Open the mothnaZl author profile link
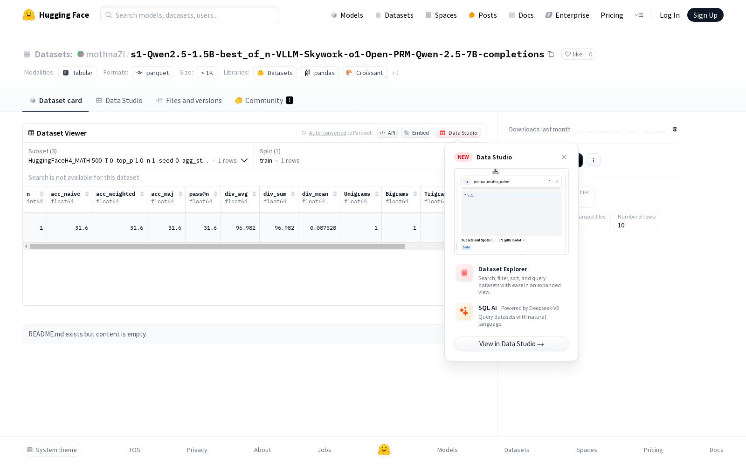Viewport: 746px width, 466px height. [x=105, y=54]
